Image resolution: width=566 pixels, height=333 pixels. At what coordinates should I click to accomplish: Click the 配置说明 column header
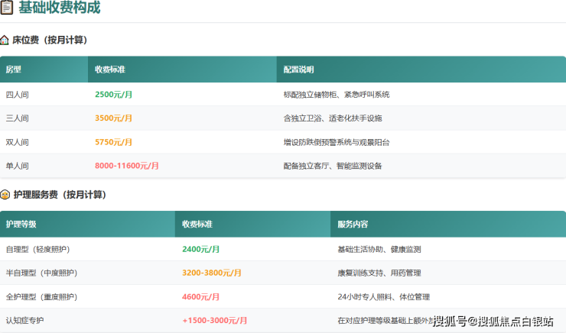click(x=298, y=70)
